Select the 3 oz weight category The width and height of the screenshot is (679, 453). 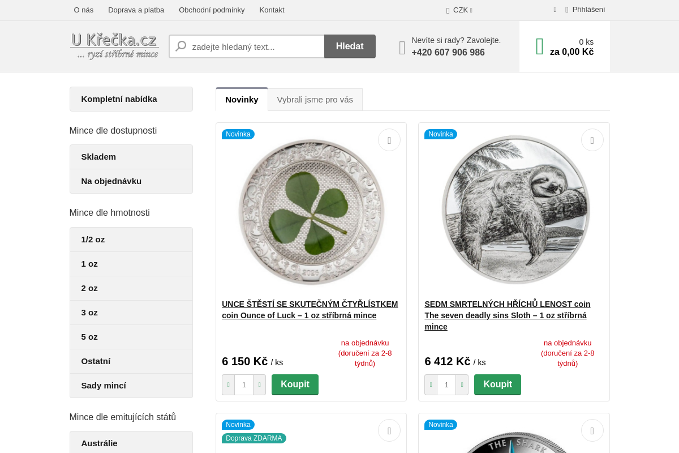[131, 313]
